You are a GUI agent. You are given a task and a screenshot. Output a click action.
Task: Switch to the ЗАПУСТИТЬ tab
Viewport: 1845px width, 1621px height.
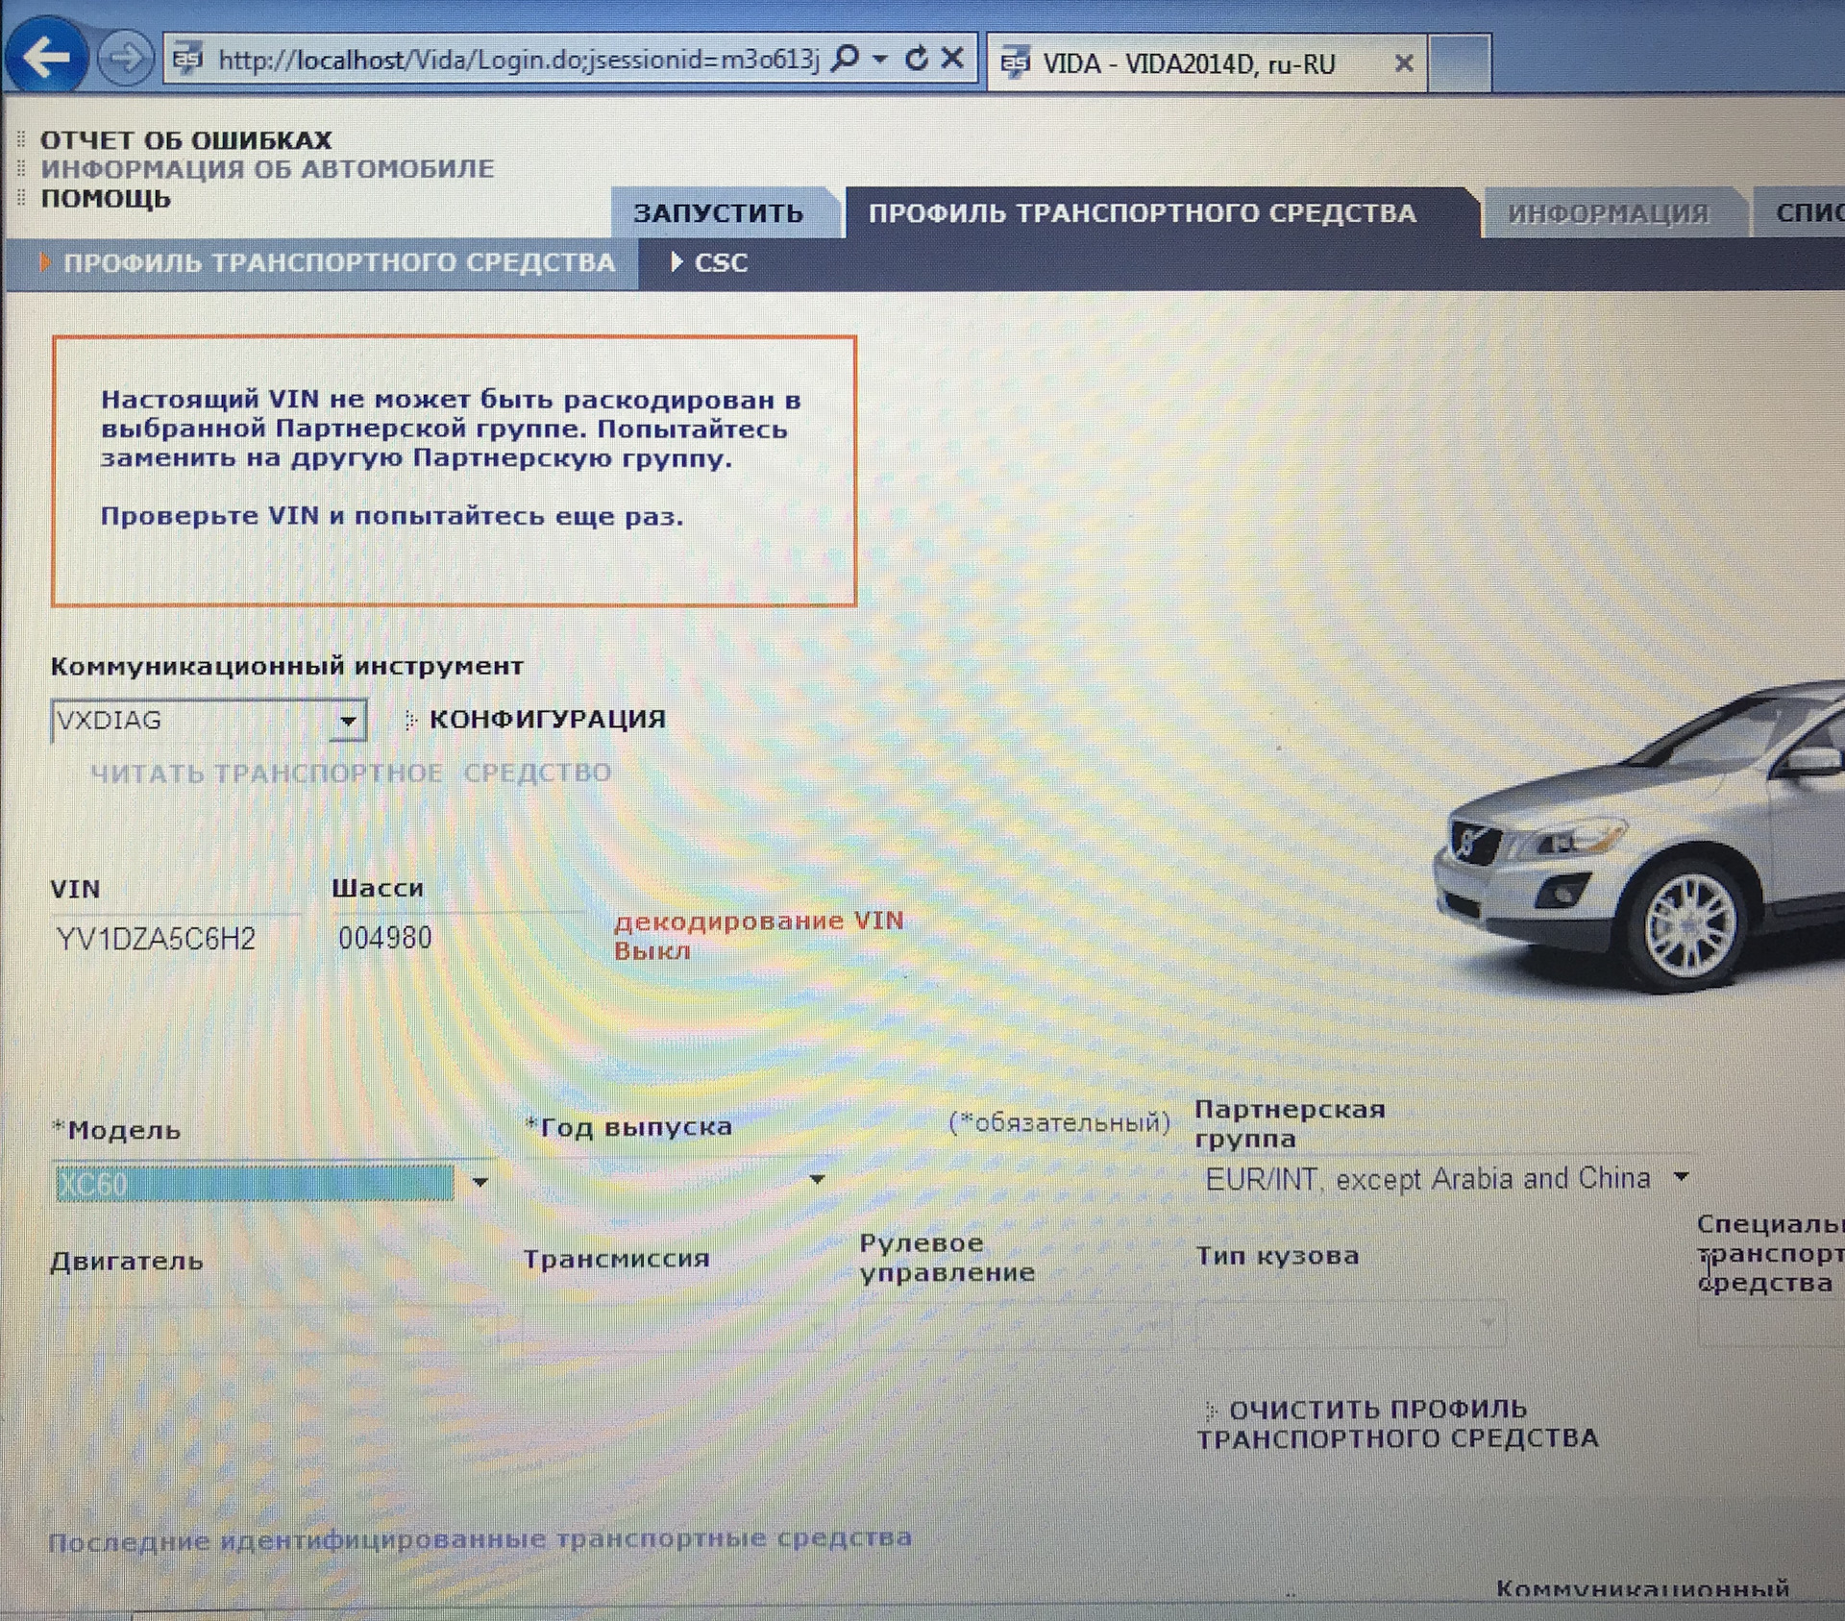718,213
